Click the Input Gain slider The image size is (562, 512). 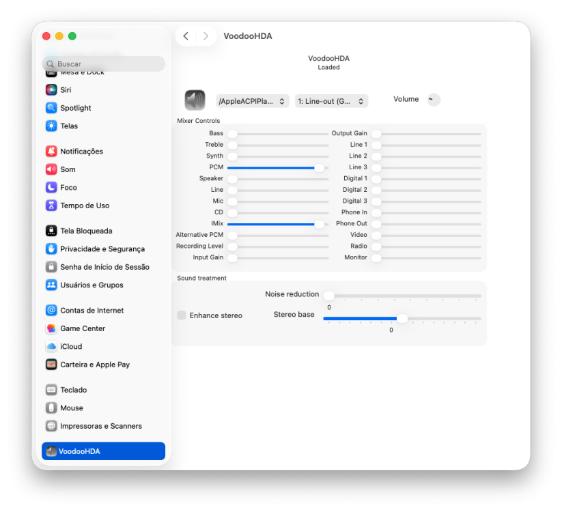tap(278, 258)
